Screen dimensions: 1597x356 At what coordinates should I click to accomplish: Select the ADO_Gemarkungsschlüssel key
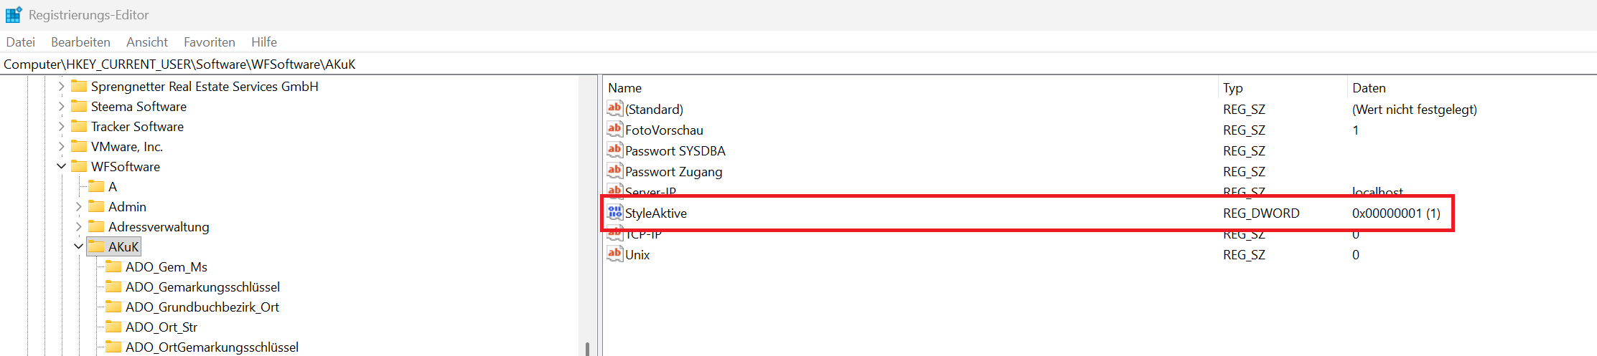202,287
